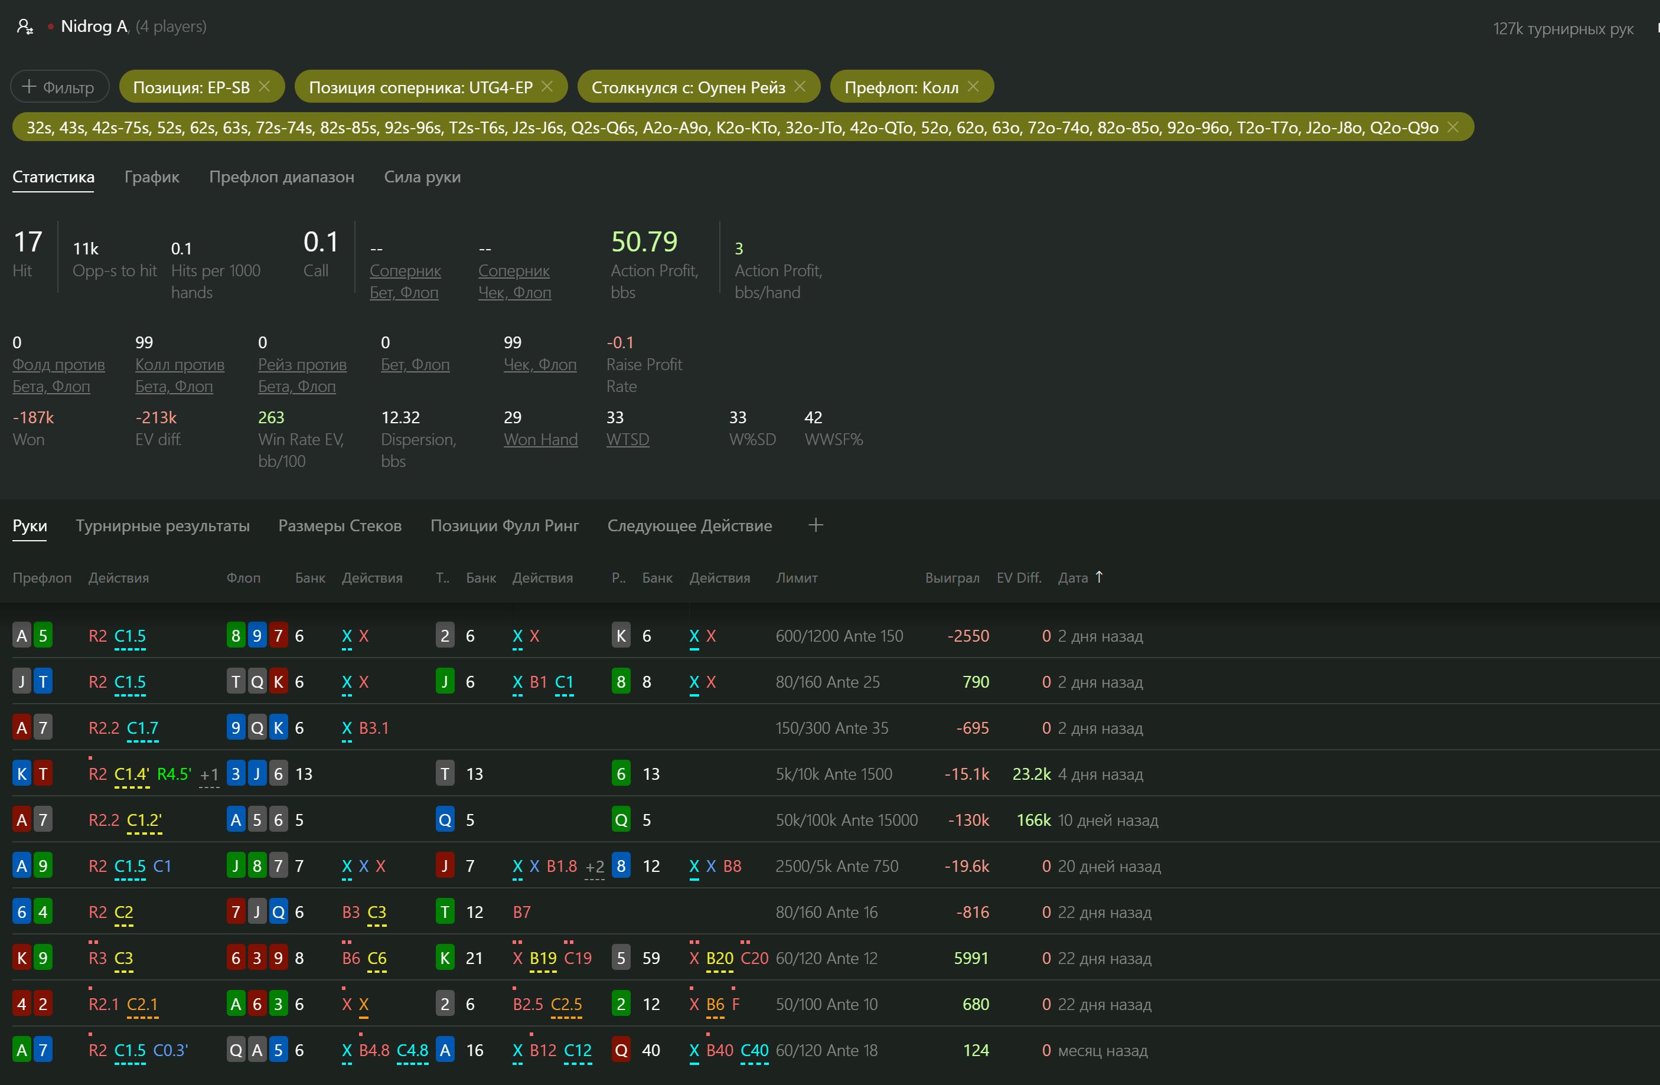Image resolution: width=1660 pixels, height=1085 pixels.
Task: Click the Бет, Флоп stat link
Action: pos(416,365)
